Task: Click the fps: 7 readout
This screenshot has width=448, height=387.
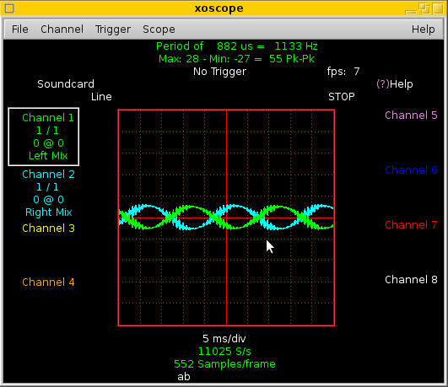Action: tap(343, 72)
